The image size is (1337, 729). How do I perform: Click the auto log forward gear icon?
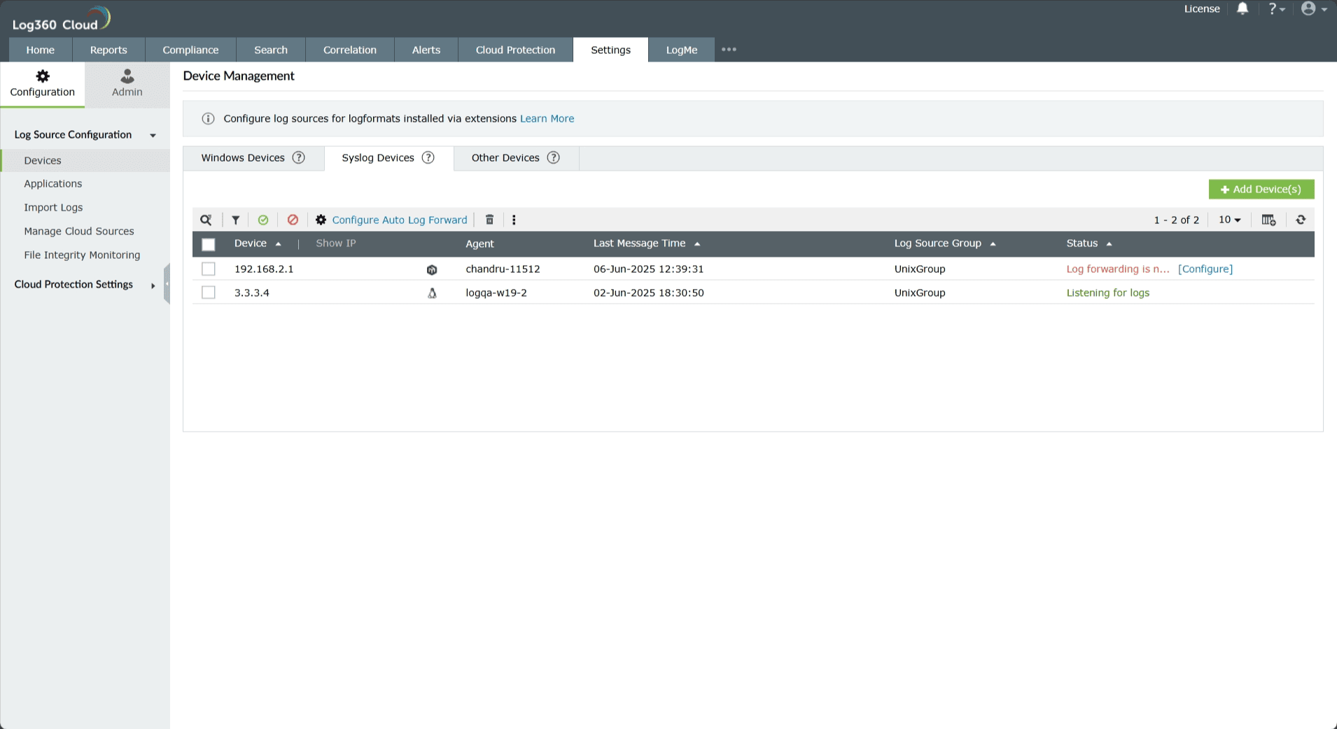point(321,220)
